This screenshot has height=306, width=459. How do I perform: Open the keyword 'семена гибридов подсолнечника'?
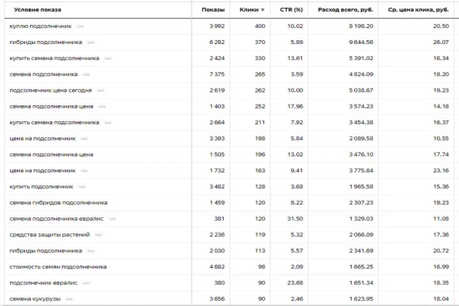click(x=59, y=203)
